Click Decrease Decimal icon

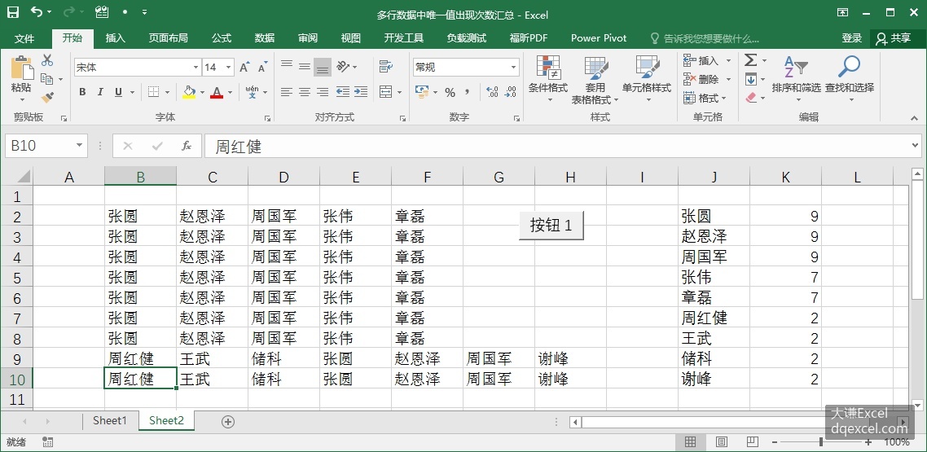[510, 92]
